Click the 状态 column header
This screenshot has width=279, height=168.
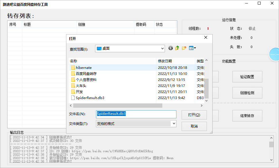(165, 24)
